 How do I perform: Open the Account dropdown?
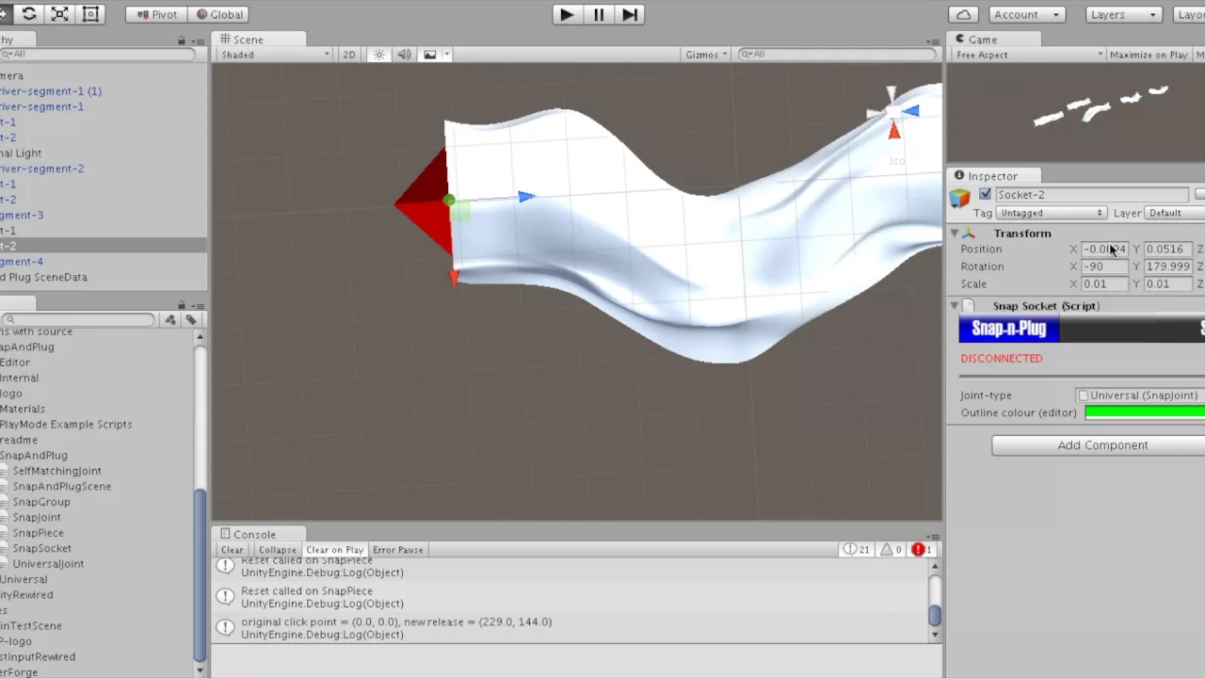coord(1027,14)
